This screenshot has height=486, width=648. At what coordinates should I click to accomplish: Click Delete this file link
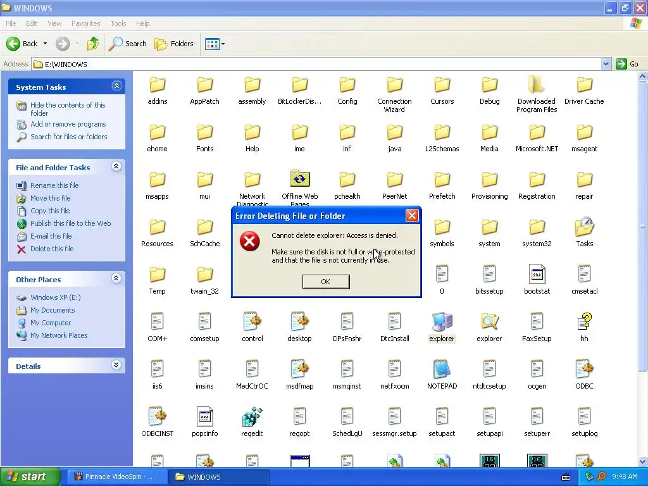point(52,249)
